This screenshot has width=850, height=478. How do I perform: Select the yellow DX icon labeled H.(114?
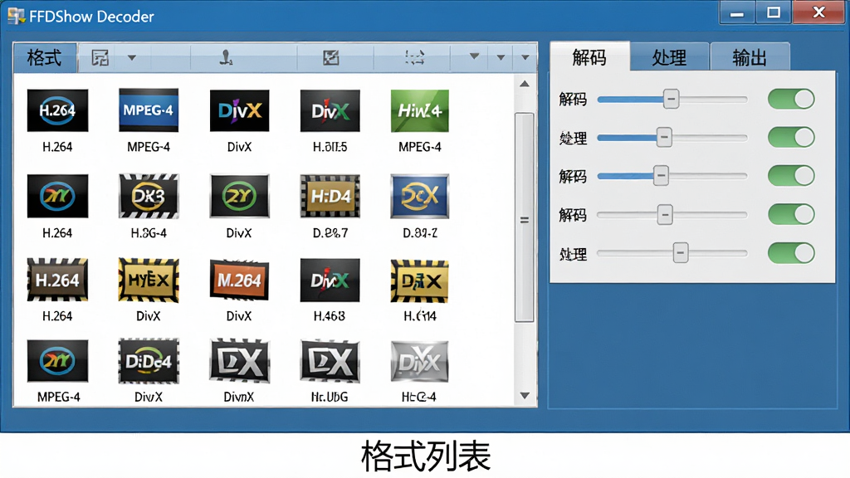coord(419,280)
